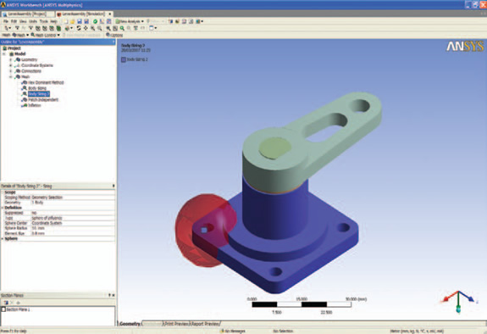Collapse the Model tree node
Image resolution: width=487 pixels, height=334 pixels.
click(4, 53)
